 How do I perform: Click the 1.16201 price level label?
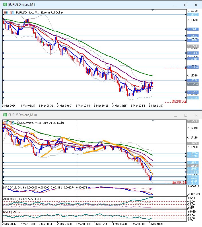point(193,92)
